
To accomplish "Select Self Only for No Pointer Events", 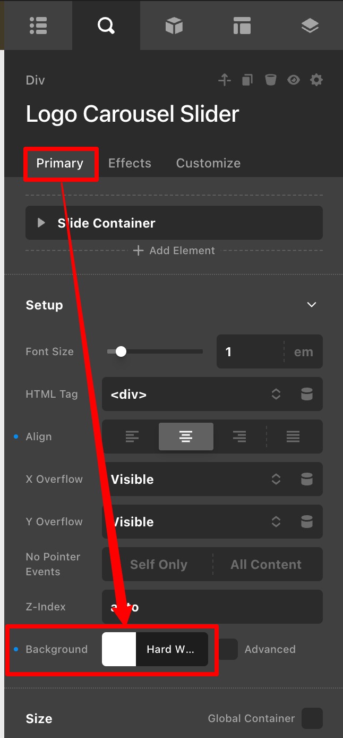I will pos(158,564).
